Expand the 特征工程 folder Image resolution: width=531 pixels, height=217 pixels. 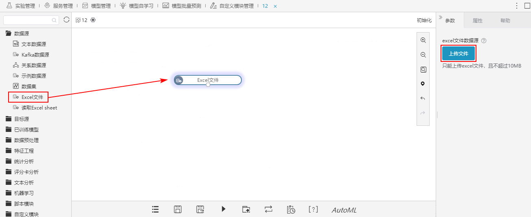(20, 151)
